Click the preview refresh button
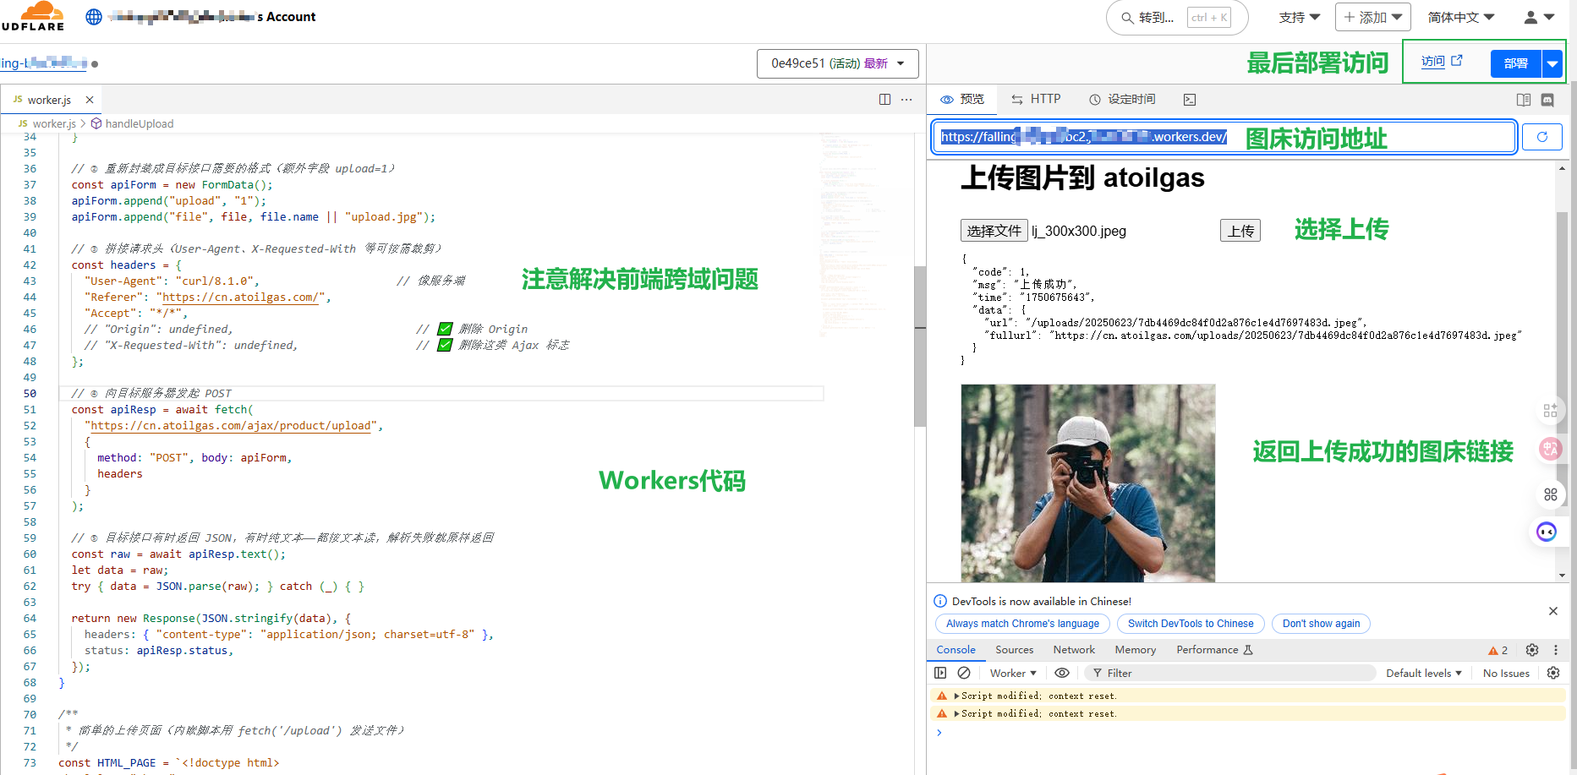The width and height of the screenshot is (1577, 775). click(x=1541, y=137)
